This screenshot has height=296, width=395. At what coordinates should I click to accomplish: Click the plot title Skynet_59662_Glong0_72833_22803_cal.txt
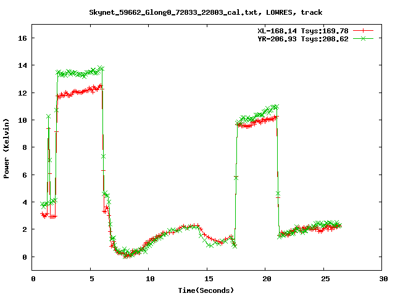pyautogui.click(x=173, y=12)
